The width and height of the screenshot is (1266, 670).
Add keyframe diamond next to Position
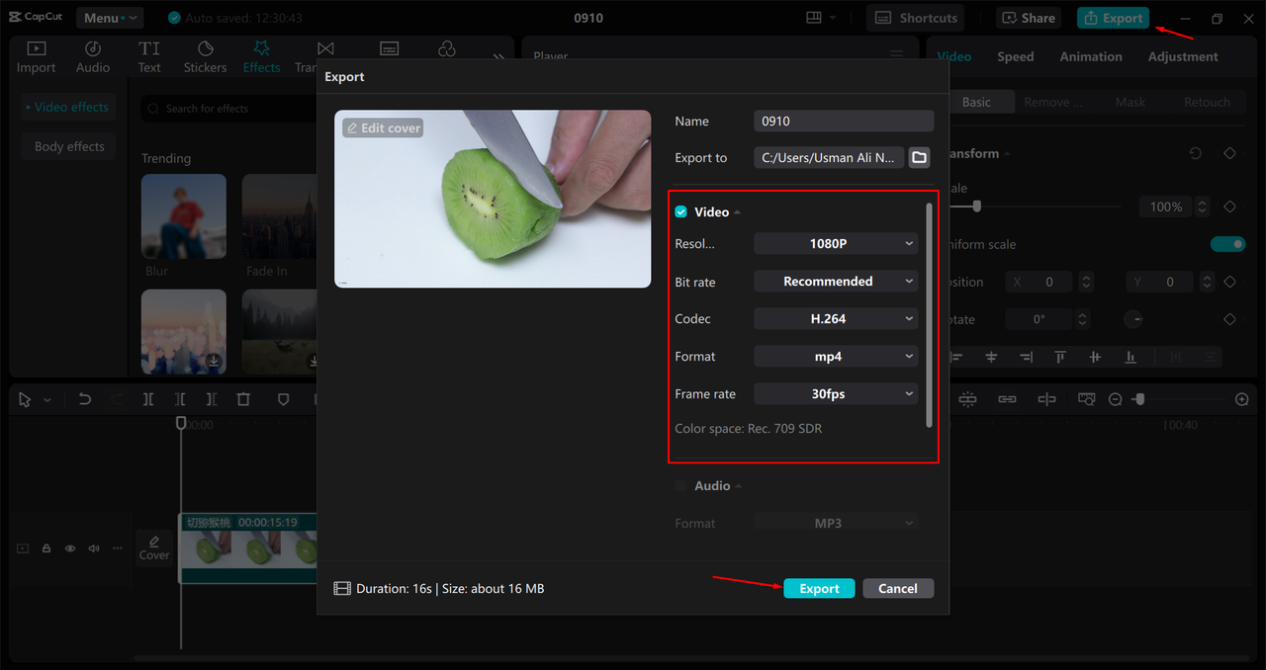1229,282
